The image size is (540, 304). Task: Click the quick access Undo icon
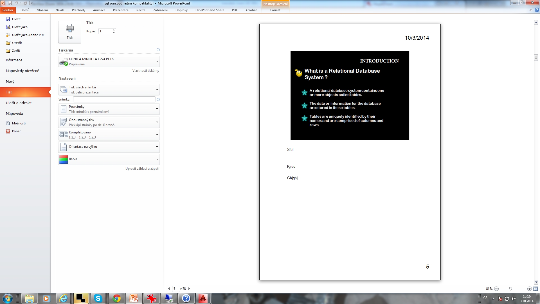(x=16, y=3)
